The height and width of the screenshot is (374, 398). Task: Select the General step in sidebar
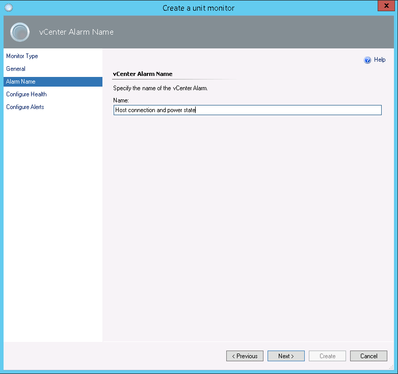tap(16, 69)
